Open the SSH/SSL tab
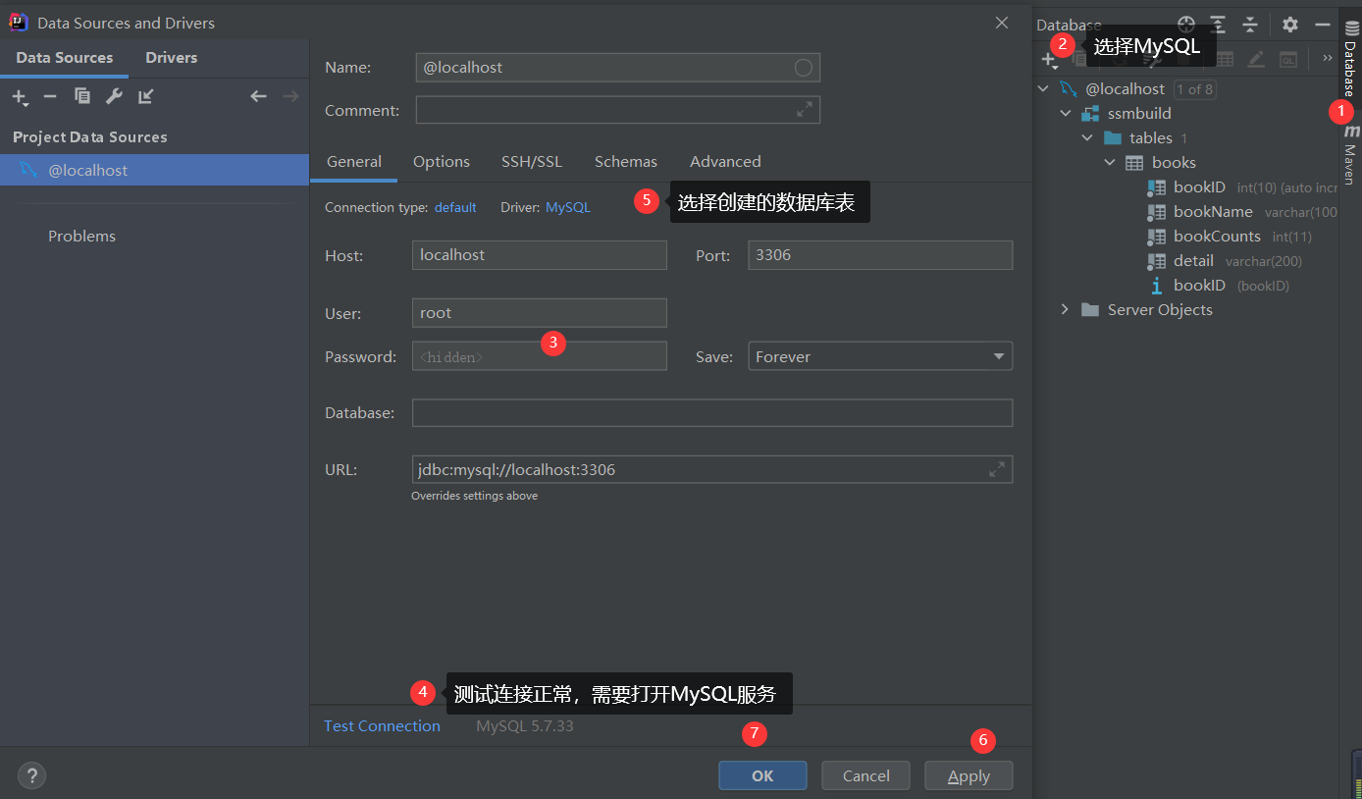Viewport: 1362px width, 799px height. (x=532, y=162)
